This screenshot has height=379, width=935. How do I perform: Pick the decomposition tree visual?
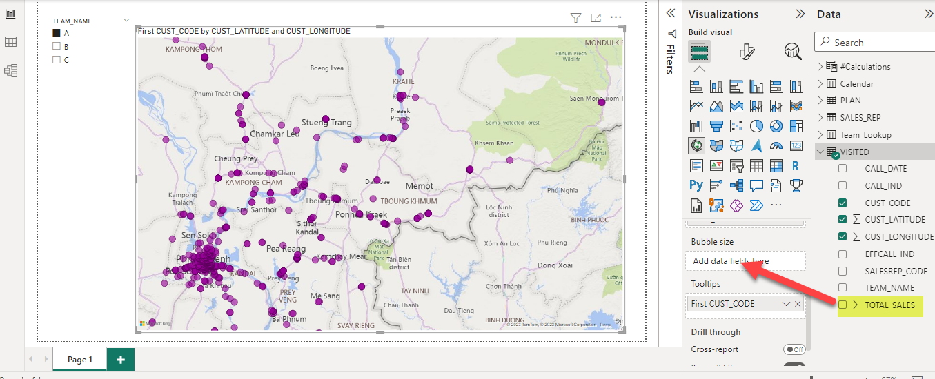click(x=736, y=185)
